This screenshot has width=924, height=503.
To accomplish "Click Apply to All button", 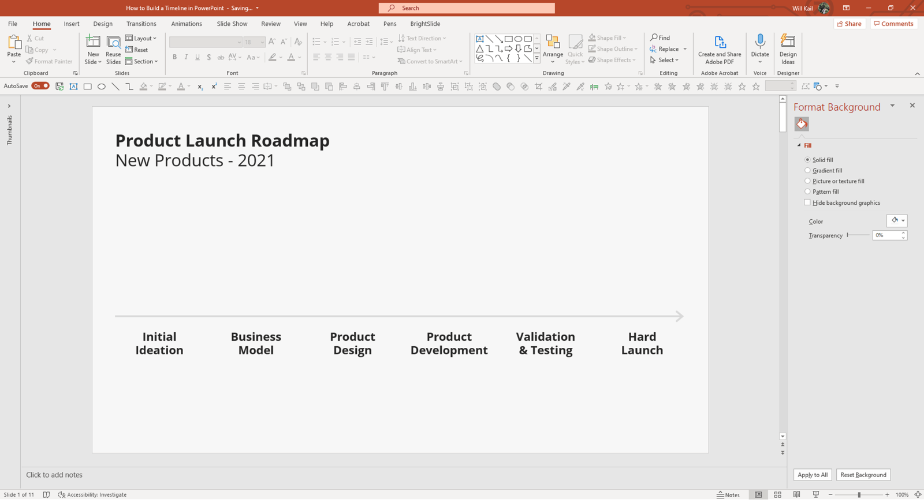I will pyautogui.click(x=813, y=475).
